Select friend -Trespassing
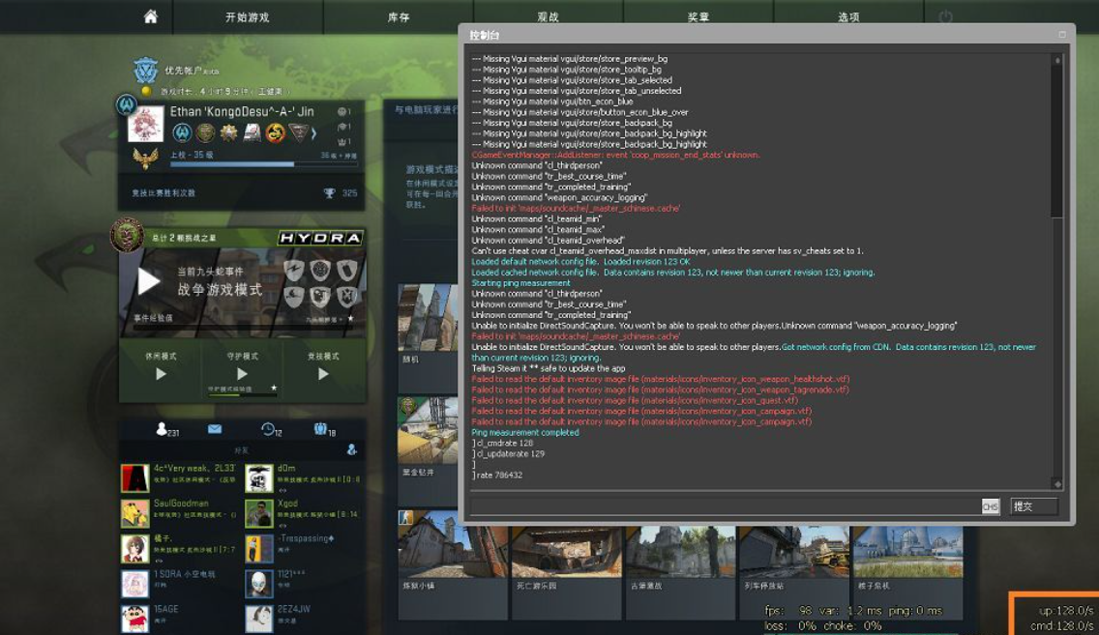This screenshot has width=1099, height=635. click(x=304, y=549)
